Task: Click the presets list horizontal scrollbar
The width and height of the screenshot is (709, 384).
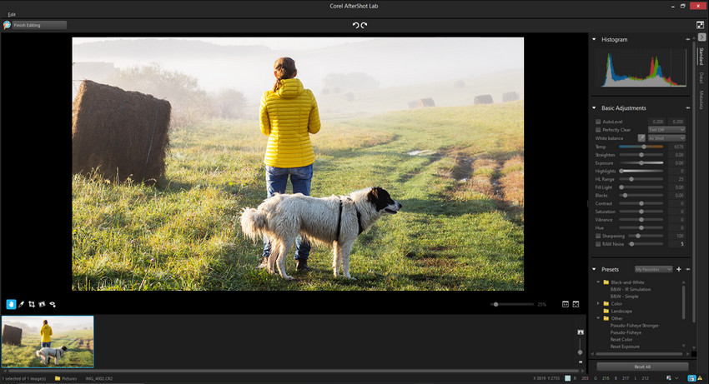Action: click(640, 354)
